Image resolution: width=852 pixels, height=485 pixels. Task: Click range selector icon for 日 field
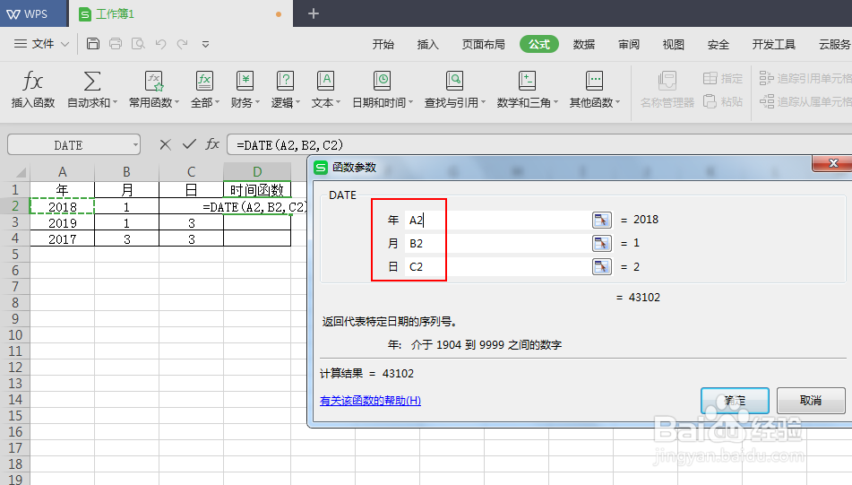tap(601, 267)
